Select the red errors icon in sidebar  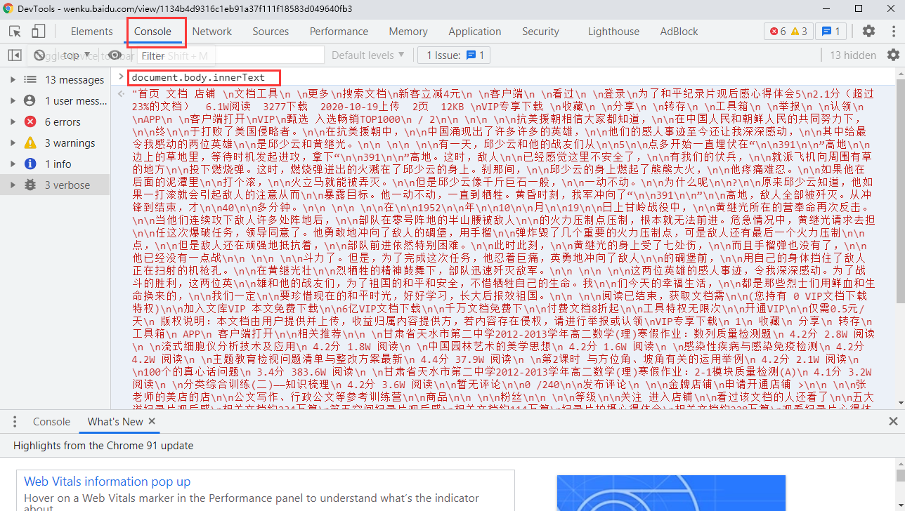click(30, 122)
